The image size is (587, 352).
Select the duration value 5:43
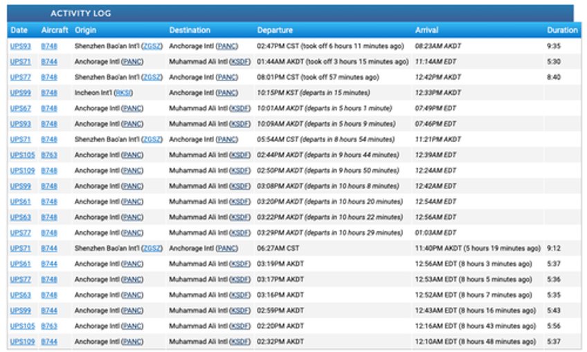554,310
